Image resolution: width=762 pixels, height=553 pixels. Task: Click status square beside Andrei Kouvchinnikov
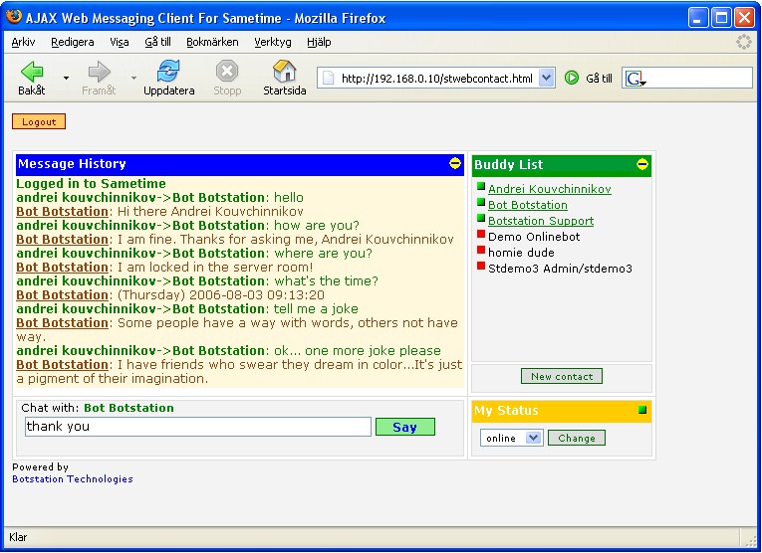481,186
